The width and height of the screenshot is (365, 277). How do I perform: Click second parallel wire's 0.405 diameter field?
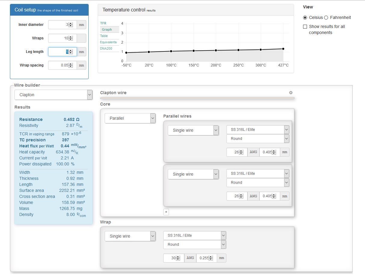point(270,196)
